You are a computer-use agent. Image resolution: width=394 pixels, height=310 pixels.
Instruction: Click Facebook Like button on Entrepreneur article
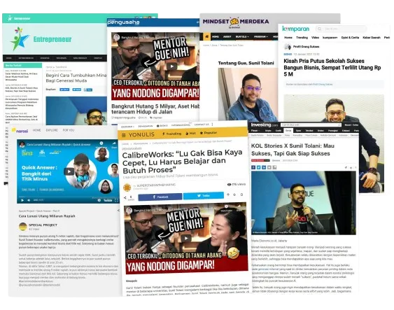[64, 90]
